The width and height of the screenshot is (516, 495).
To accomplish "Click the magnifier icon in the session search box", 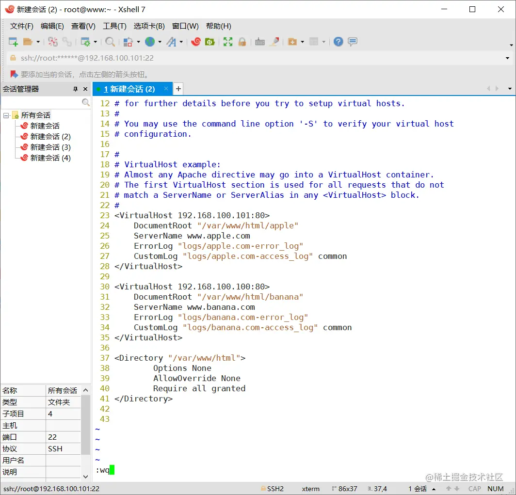I will click(85, 102).
